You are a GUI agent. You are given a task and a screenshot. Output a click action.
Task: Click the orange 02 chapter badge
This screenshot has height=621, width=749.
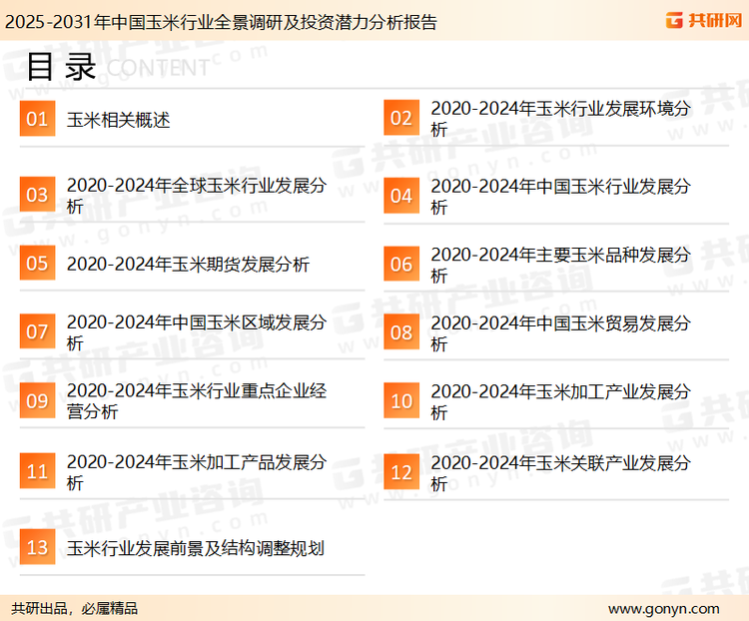point(400,119)
